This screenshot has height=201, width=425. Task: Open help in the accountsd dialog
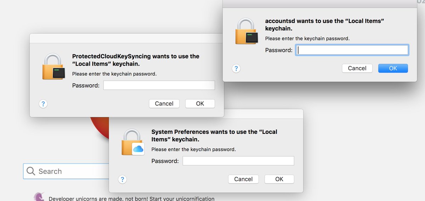tap(236, 69)
